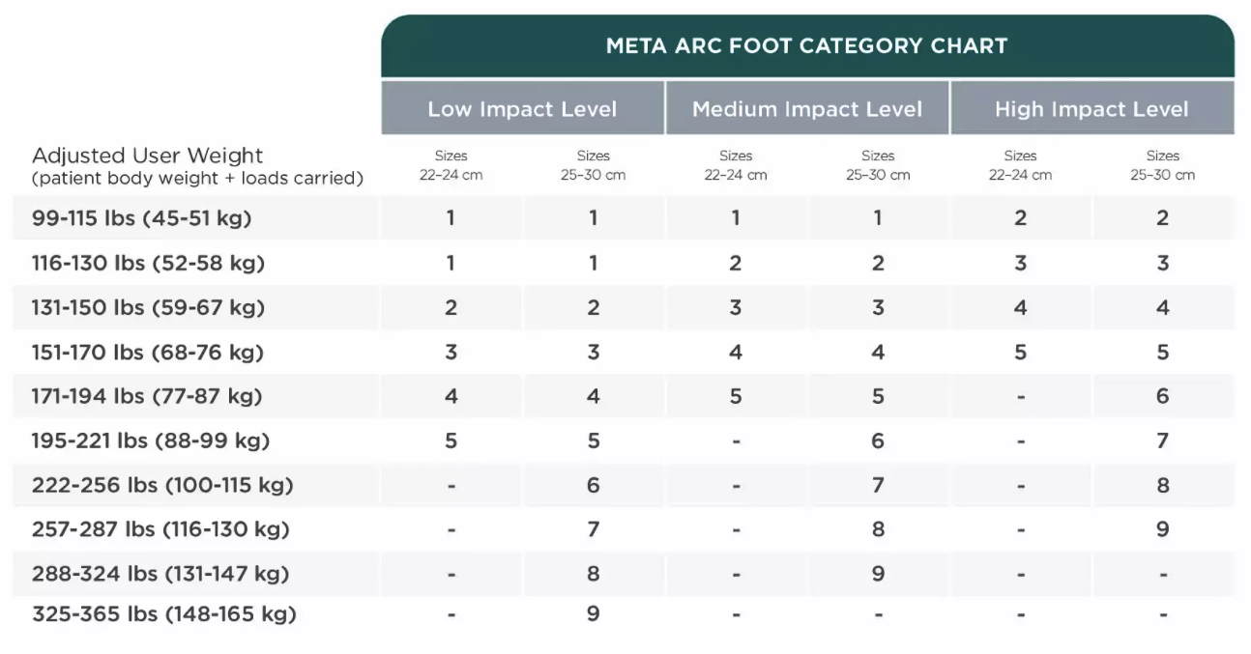The height and width of the screenshot is (654, 1251).
Task: Click the Adjusted User Weight heading
Action: coord(147,156)
